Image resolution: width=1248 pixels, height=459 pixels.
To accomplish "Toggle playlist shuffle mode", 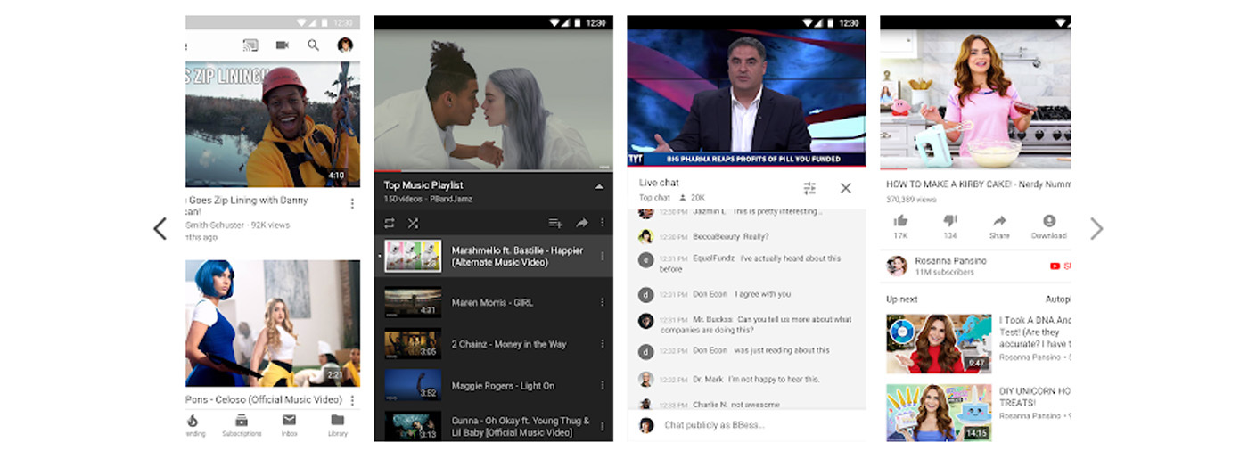I will tap(413, 223).
